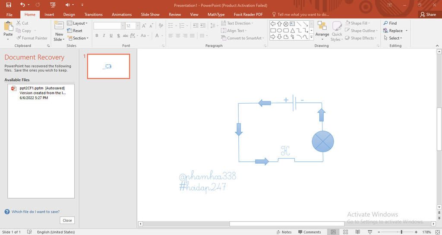Select the oval shape in gallery
The width and height of the screenshot is (442, 235).
point(279,31)
